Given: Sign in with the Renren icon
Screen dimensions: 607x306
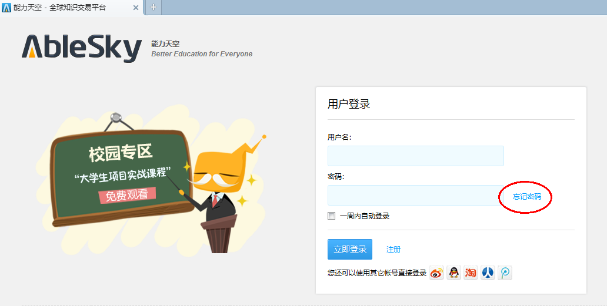Looking at the screenshot, I should pyautogui.click(x=488, y=273).
